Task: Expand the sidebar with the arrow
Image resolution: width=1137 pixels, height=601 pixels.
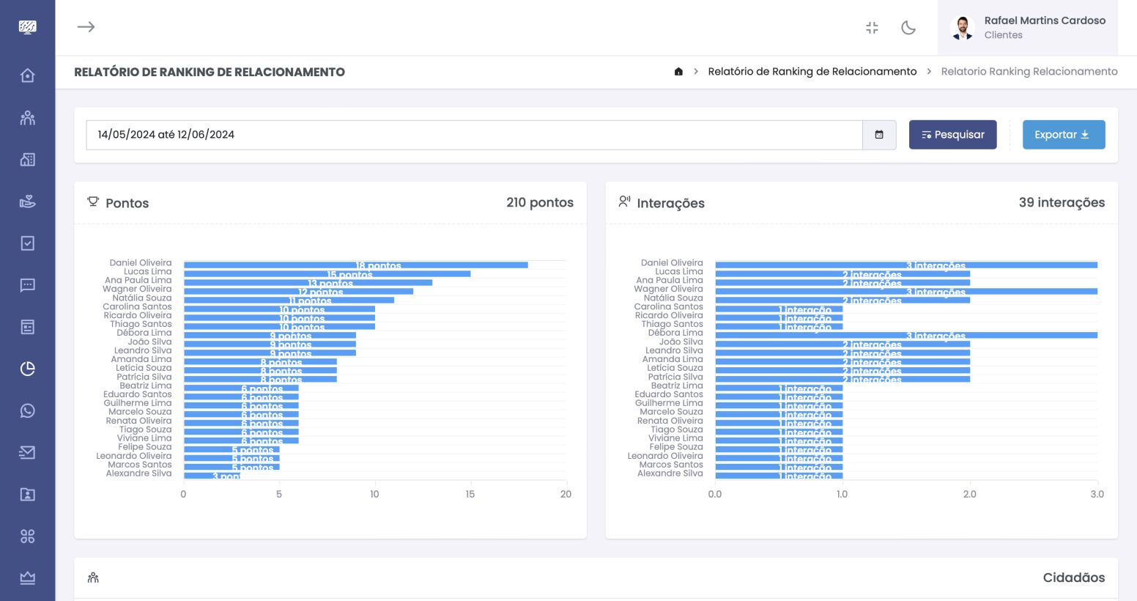Action: click(86, 27)
